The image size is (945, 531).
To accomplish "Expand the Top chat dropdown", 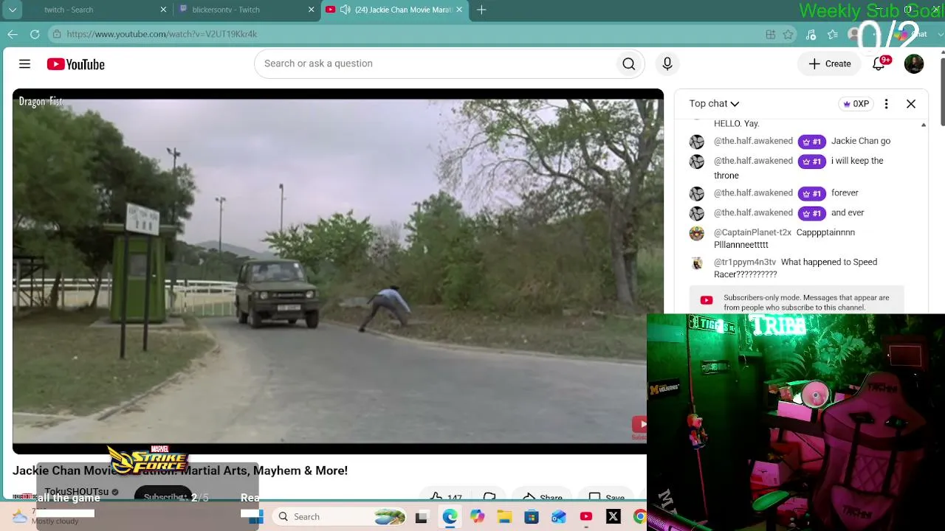I will [714, 104].
